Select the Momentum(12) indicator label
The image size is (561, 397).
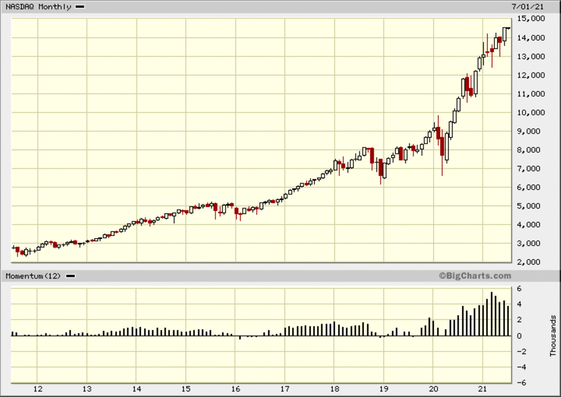[33, 276]
